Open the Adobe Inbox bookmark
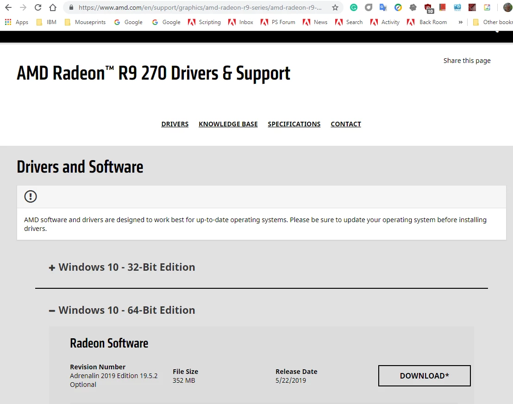The image size is (513, 404). tap(240, 22)
